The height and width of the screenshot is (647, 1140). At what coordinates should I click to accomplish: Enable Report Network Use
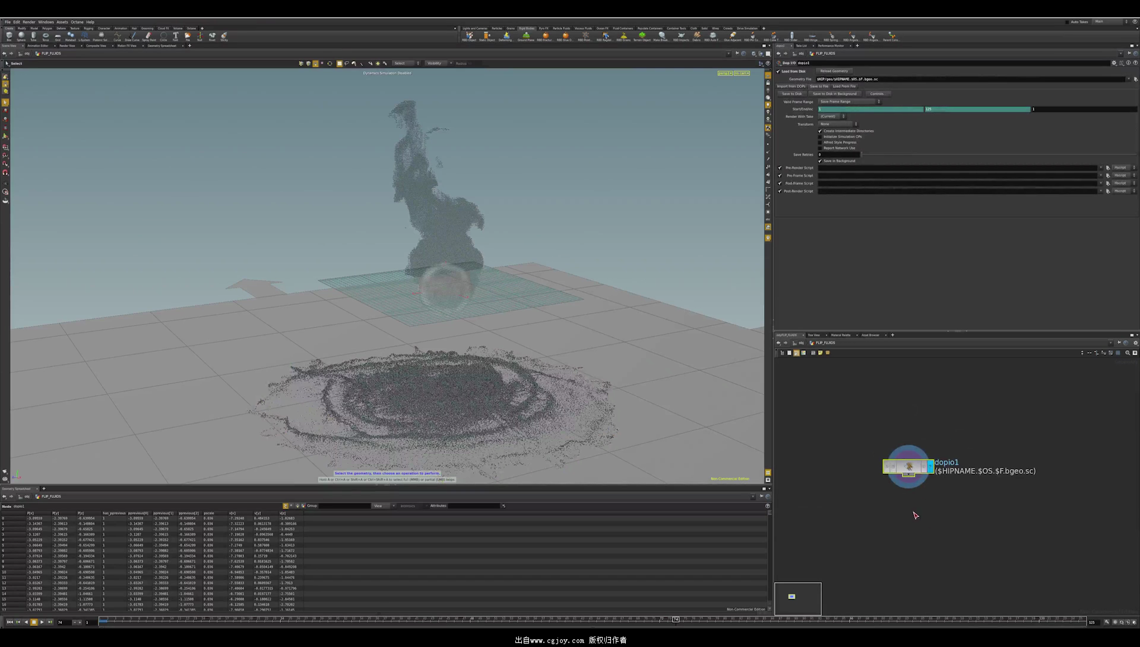pyautogui.click(x=820, y=148)
